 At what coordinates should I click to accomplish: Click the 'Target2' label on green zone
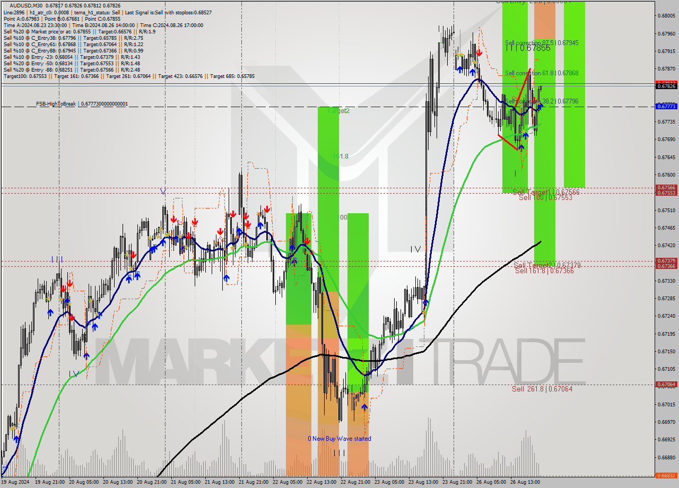click(338, 111)
